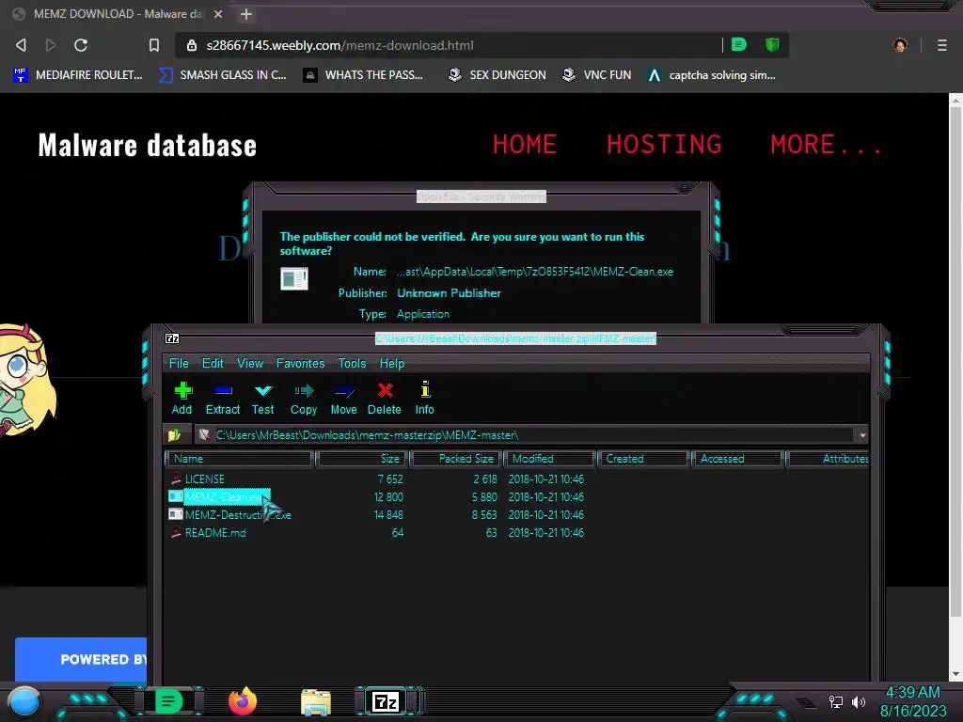Sort by Accessed column header
This screenshot has height=722, width=963.
[737, 459]
